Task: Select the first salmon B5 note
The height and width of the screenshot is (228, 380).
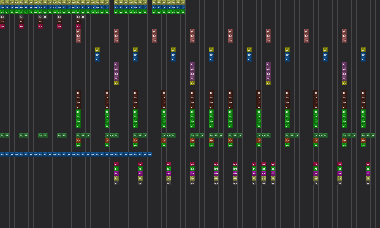Action: [x=78, y=36]
